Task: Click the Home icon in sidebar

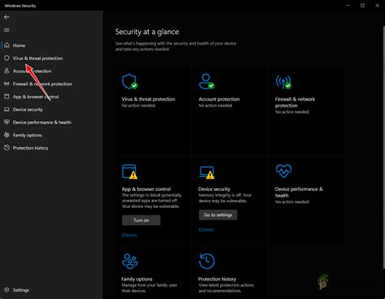Action: (6, 45)
